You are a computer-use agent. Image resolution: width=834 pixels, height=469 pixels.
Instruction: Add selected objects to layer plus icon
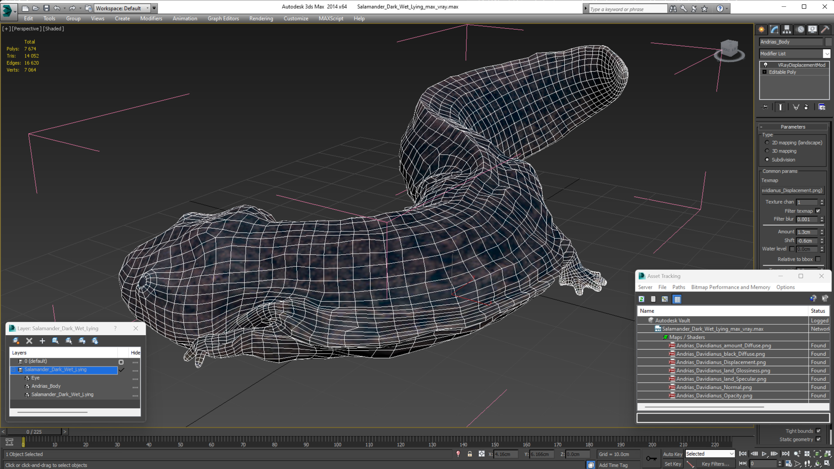pyautogui.click(x=42, y=340)
